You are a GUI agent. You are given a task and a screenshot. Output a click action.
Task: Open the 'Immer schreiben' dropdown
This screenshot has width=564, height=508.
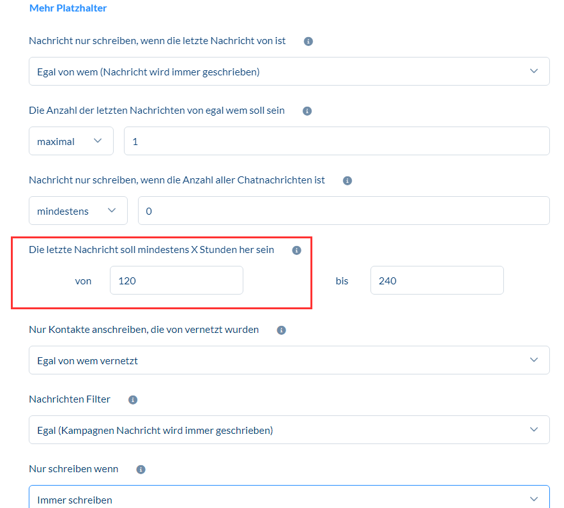[289, 499]
